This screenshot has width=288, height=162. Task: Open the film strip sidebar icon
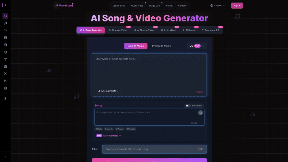(5, 38)
